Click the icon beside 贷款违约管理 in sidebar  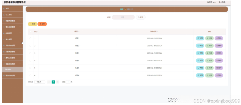(4, 64)
